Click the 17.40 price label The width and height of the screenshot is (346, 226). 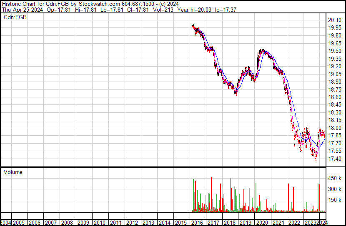pyautogui.click(x=335, y=159)
